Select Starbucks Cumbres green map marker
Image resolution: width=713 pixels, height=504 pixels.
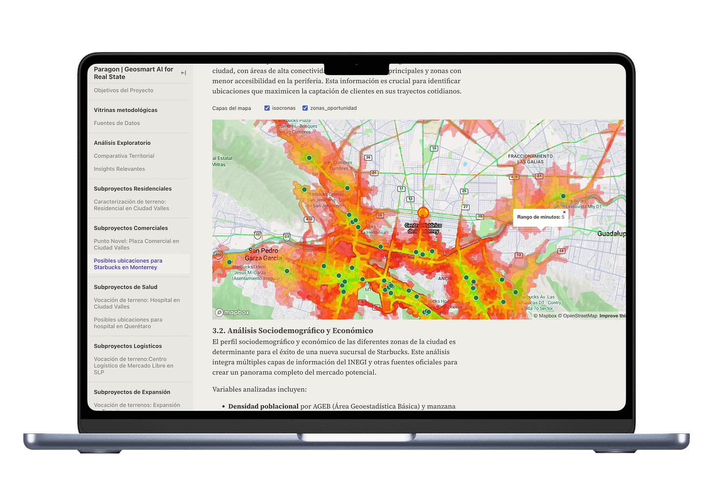click(309, 158)
